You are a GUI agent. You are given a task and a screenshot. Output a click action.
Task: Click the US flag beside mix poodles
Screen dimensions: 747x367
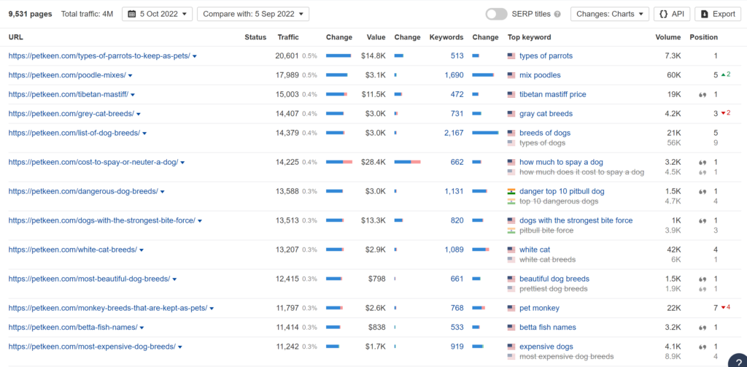click(x=511, y=75)
